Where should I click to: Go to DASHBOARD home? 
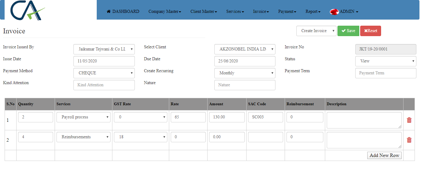click(123, 11)
